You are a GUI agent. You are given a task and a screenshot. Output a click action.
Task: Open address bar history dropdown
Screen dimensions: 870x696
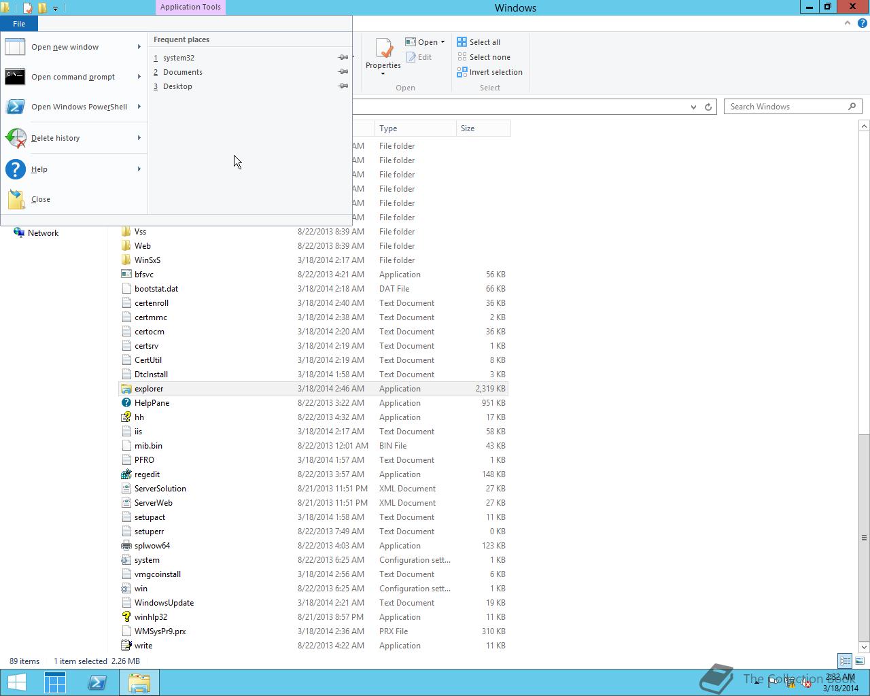coord(693,107)
